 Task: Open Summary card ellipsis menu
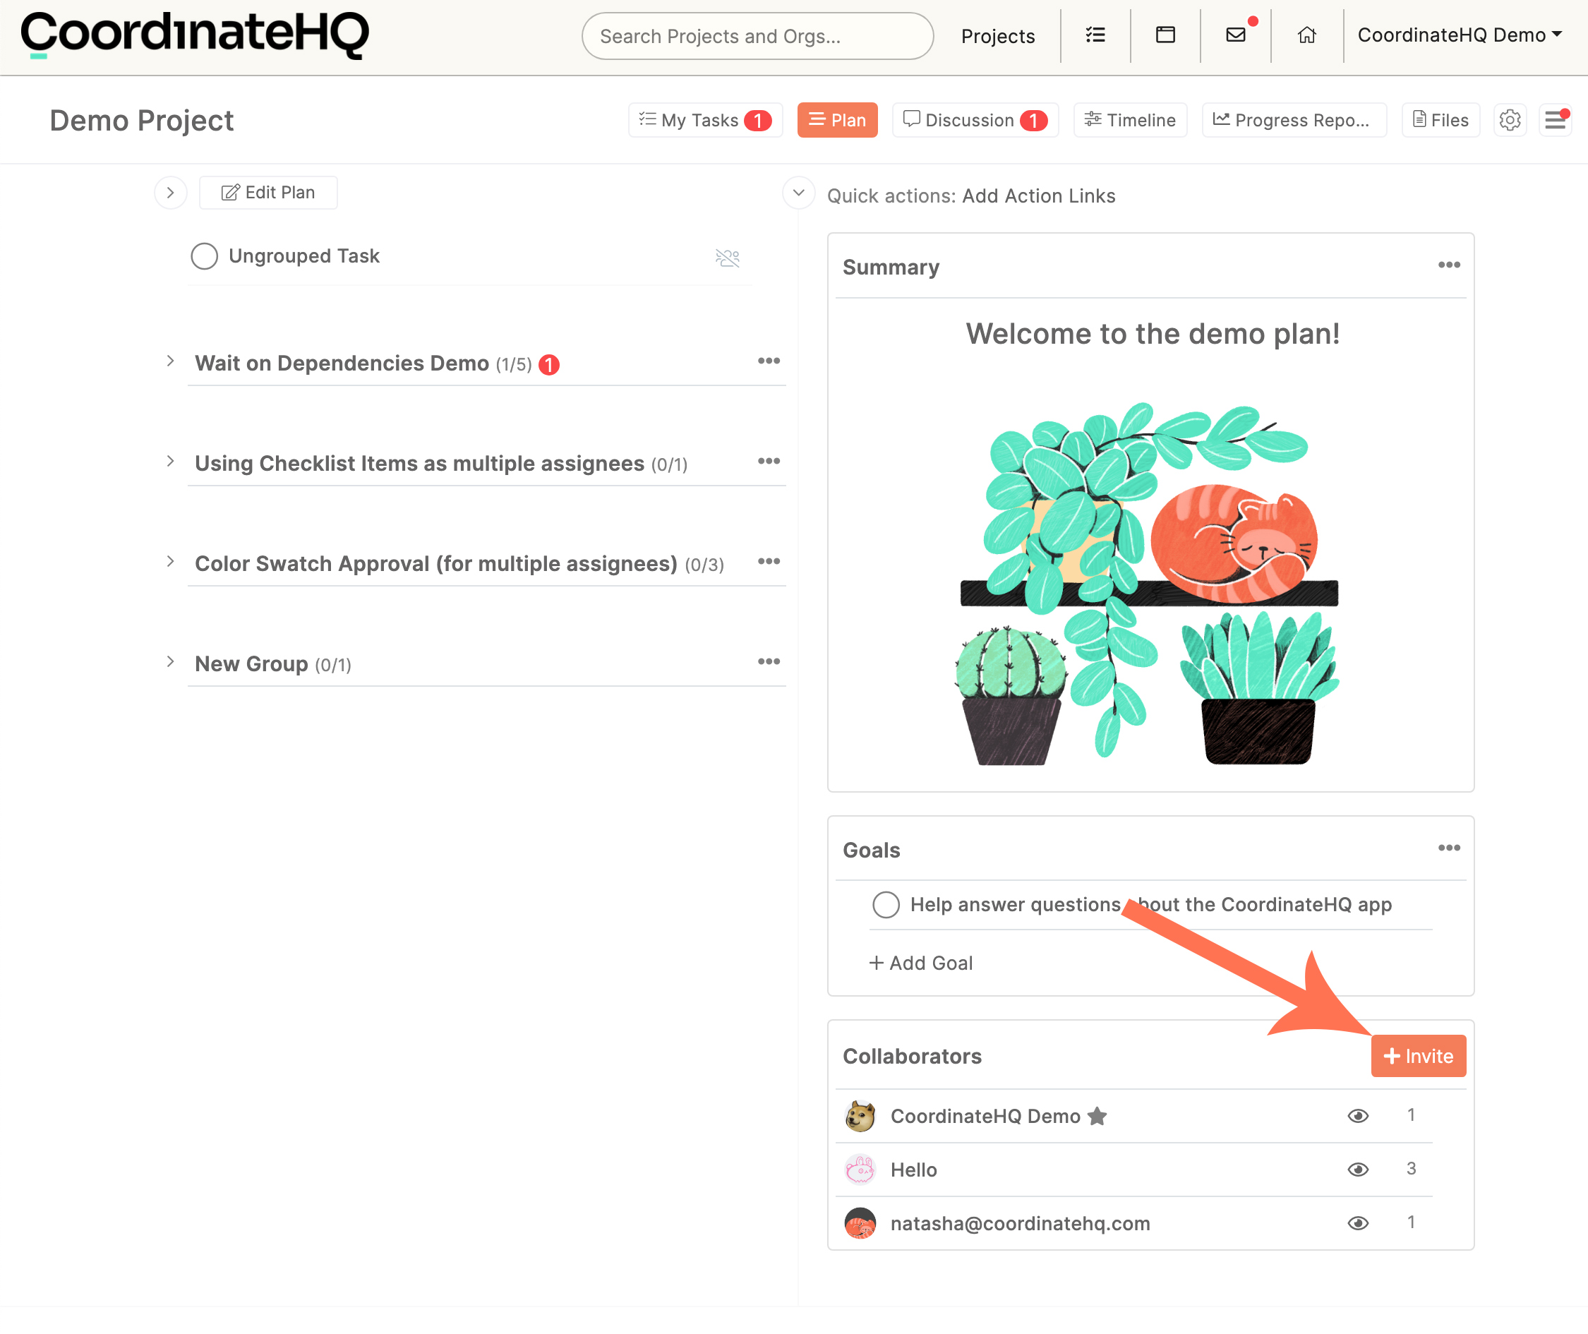coord(1449,265)
